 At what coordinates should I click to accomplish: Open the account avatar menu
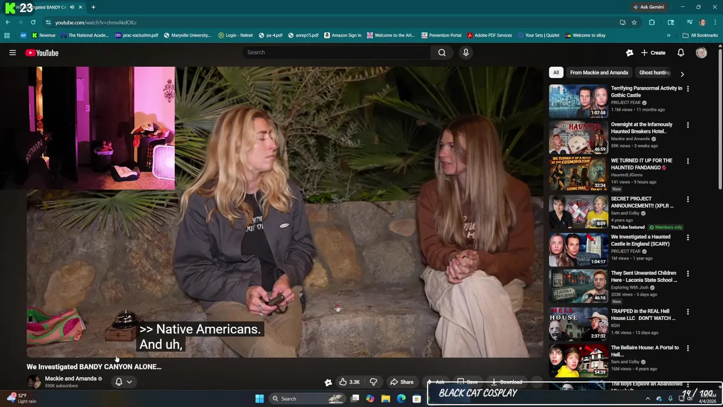pos(702,53)
